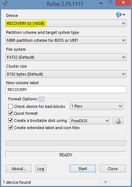Click the About... button
This screenshot has width=132, height=187.
[19, 169]
